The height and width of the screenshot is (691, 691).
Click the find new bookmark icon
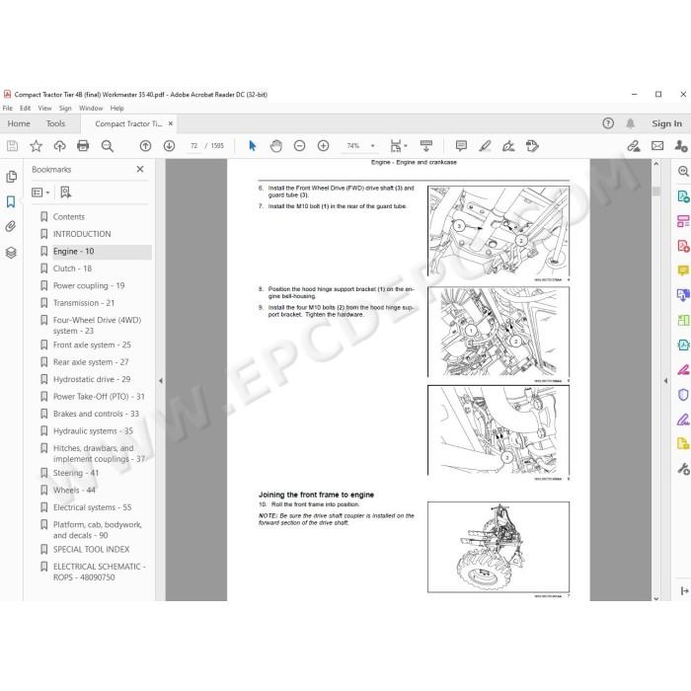66,192
